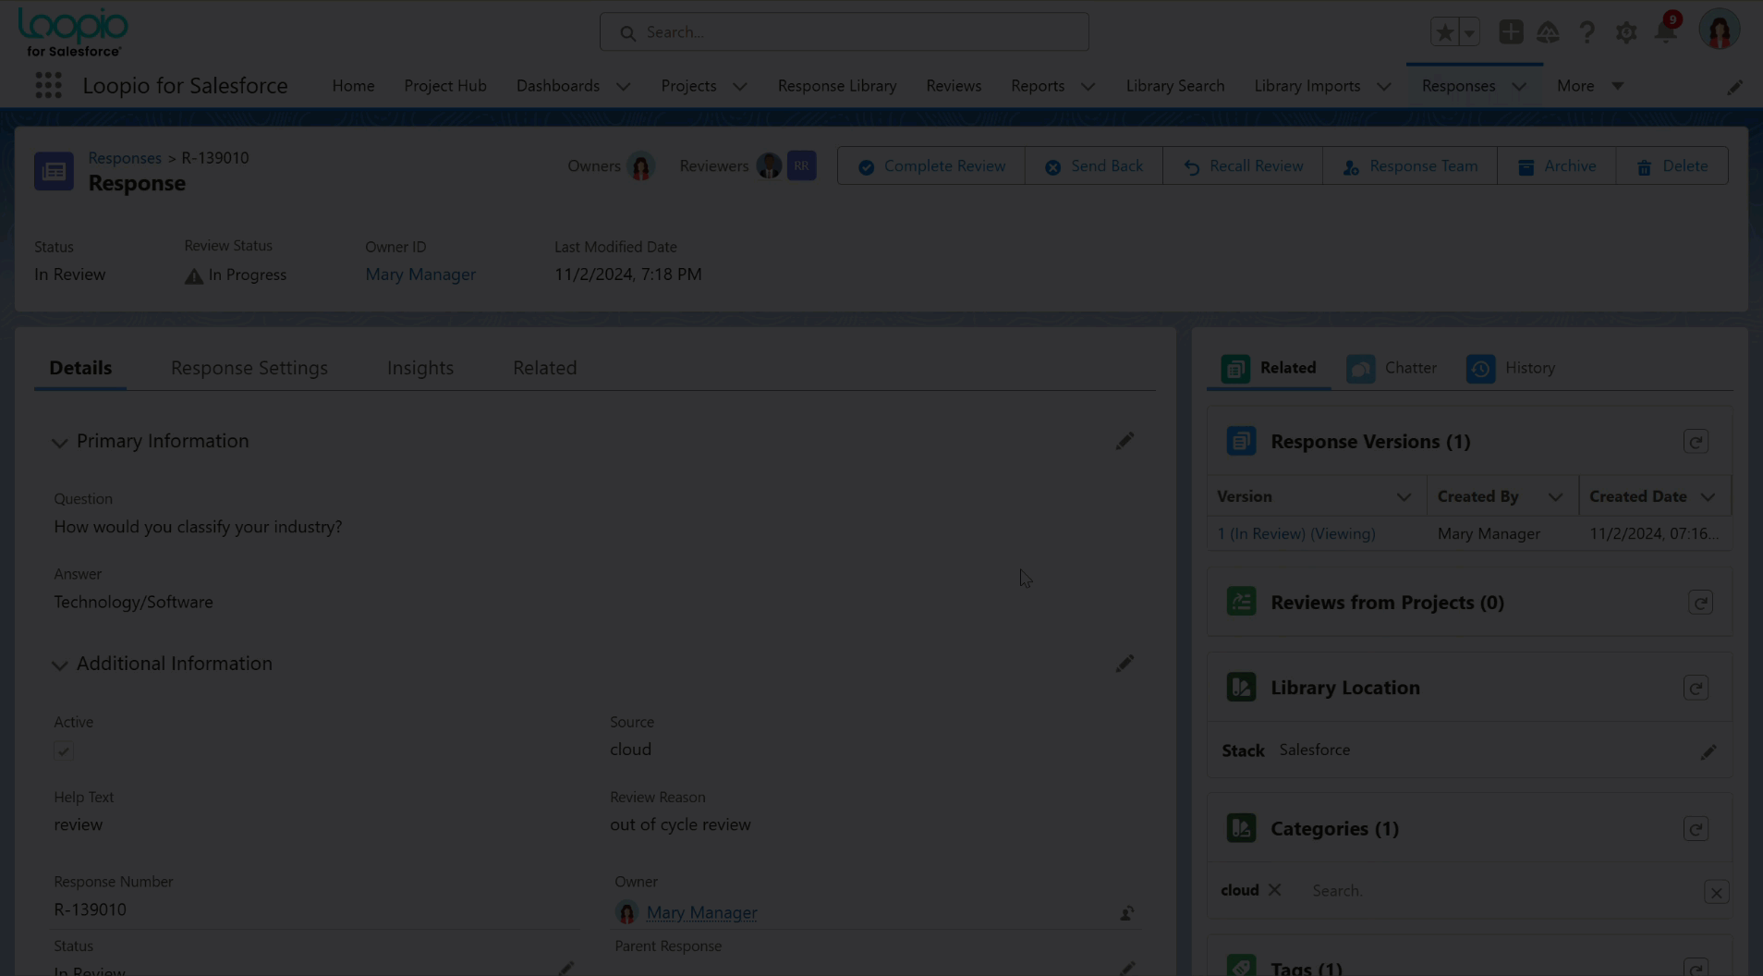Open the Response Team button

tap(1410, 166)
